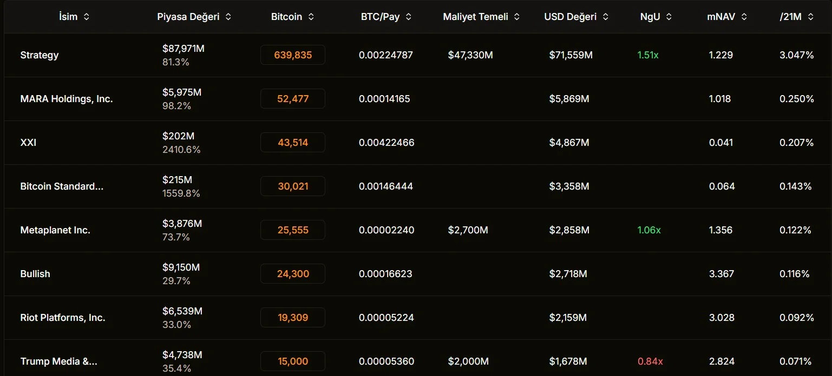Select Trump Media market value $4,738M
Viewport: 832px width, 376px height.
coord(182,355)
